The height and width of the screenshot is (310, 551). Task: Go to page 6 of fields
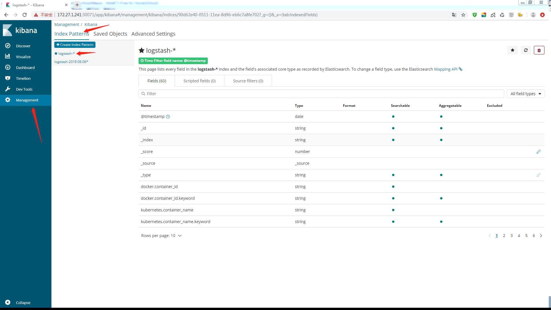pos(534,236)
